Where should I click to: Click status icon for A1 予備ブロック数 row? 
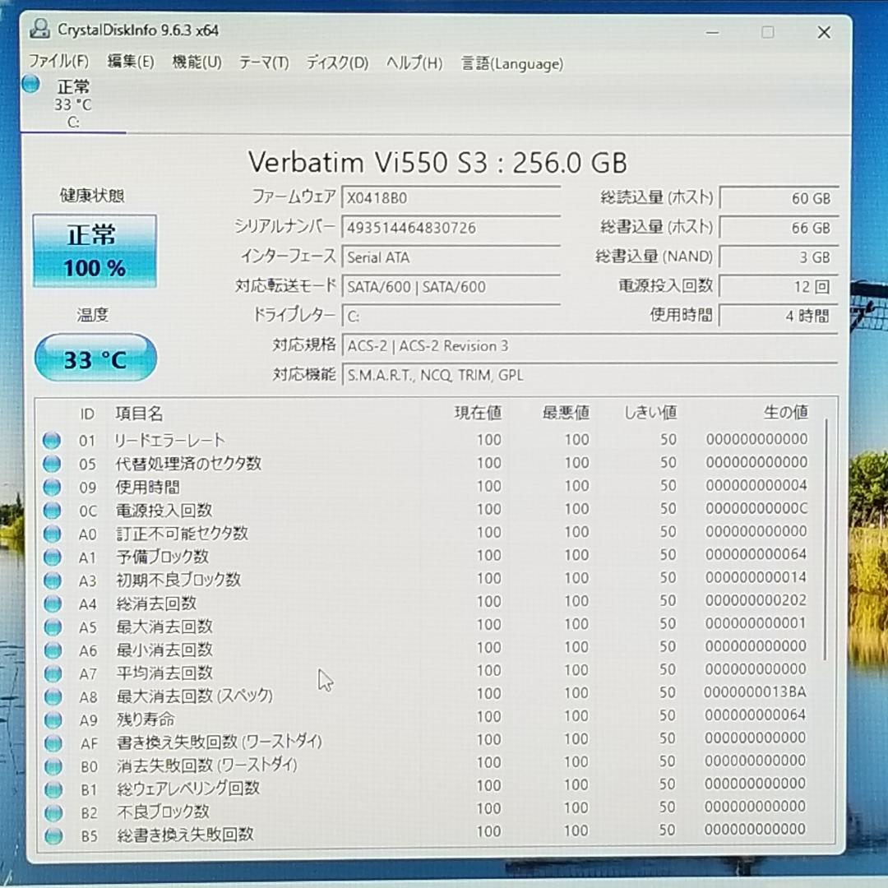click(53, 557)
